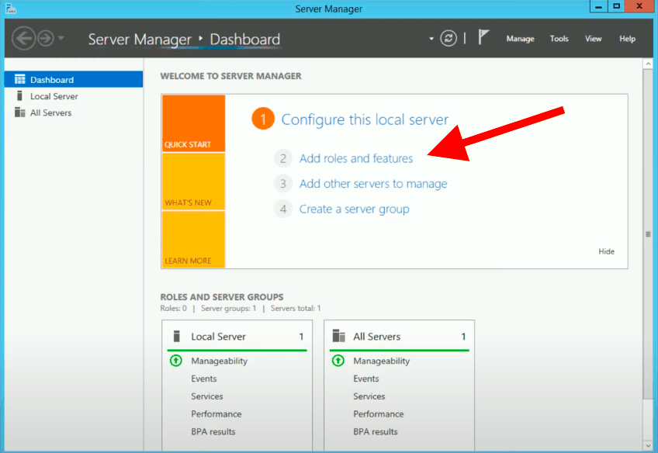Open Events in Local Server tile
Screen dimensions: 658x453
[204, 379]
